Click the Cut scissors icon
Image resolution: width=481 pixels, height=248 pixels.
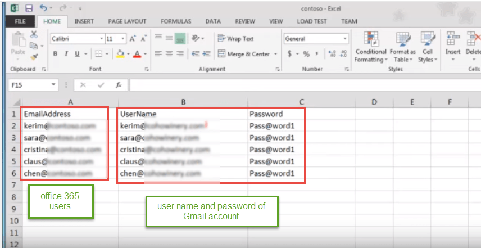34,34
